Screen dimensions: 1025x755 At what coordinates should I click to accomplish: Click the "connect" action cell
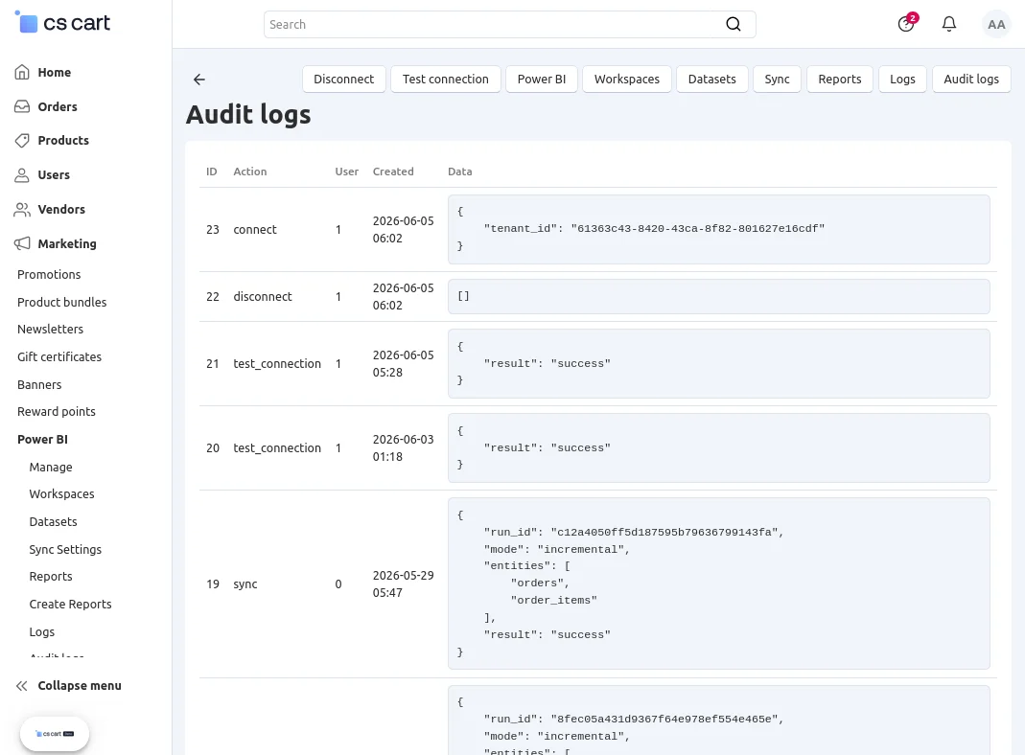click(255, 230)
